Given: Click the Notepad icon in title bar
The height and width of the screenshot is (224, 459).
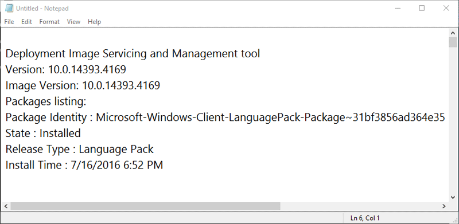Looking at the screenshot, I should pos(9,9).
